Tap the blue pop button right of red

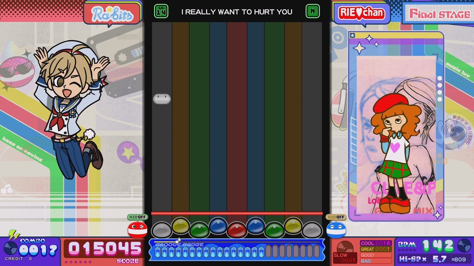(x=256, y=225)
